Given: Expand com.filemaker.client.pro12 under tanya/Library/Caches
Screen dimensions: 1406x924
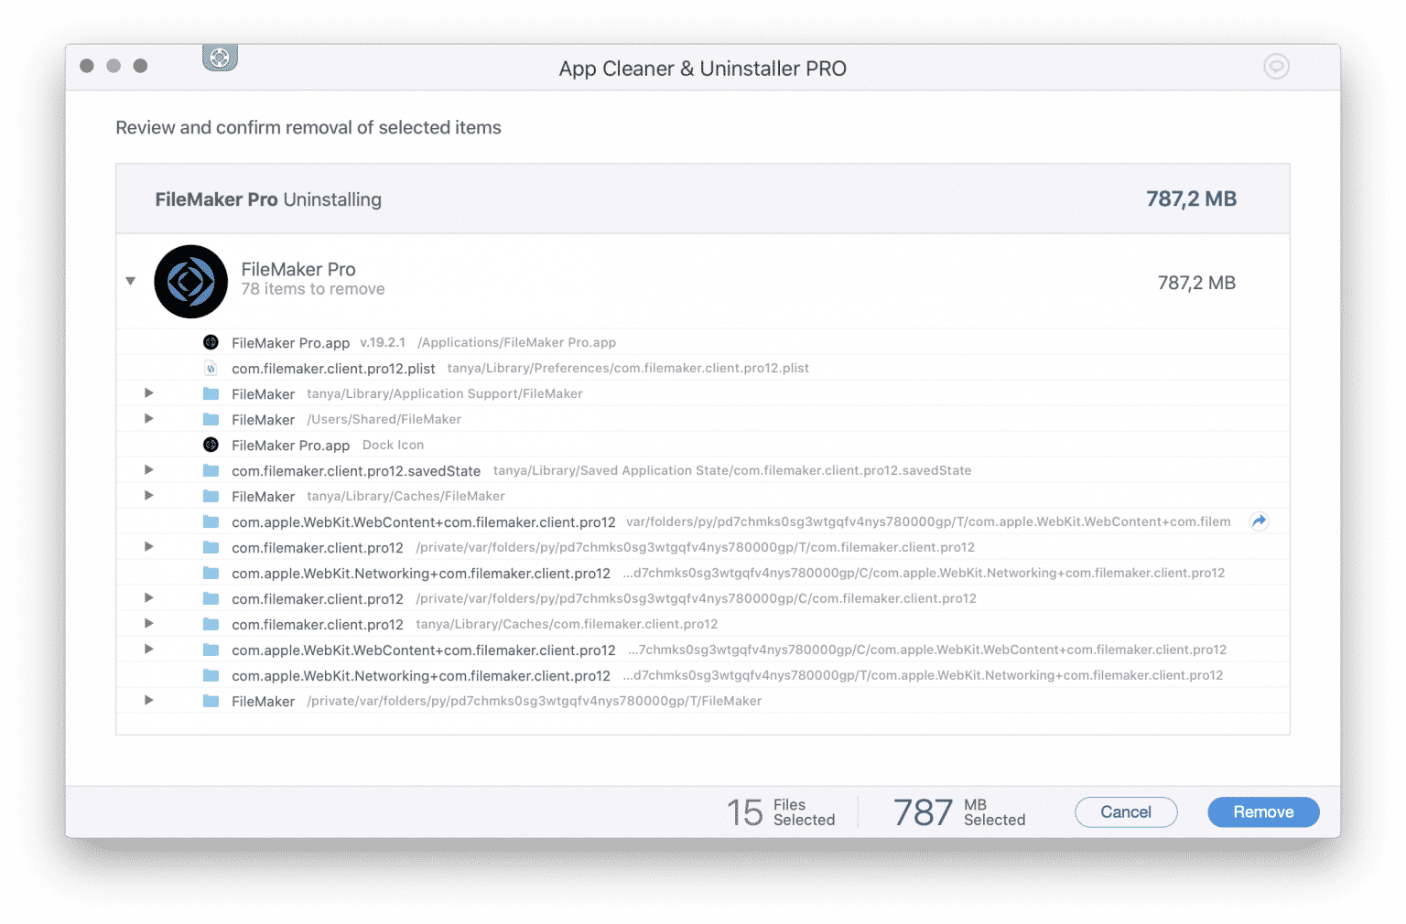Looking at the screenshot, I should click(148, 624).
